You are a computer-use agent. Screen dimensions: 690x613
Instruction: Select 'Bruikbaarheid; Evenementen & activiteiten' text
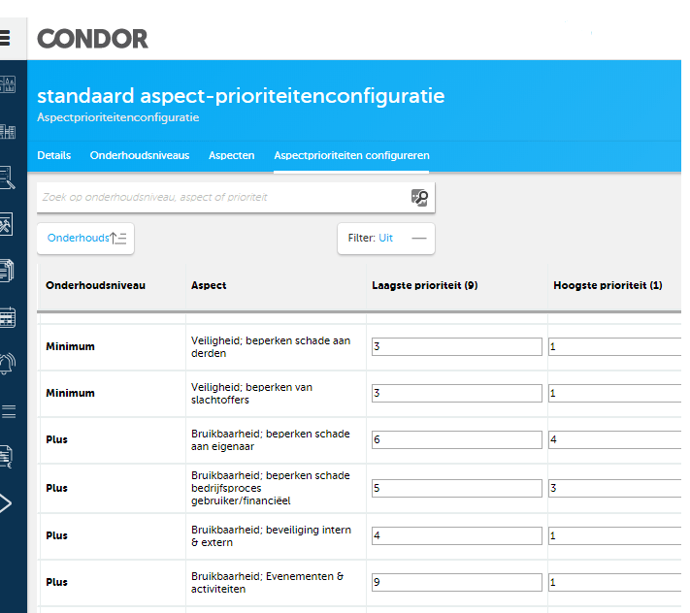[267, 583]
